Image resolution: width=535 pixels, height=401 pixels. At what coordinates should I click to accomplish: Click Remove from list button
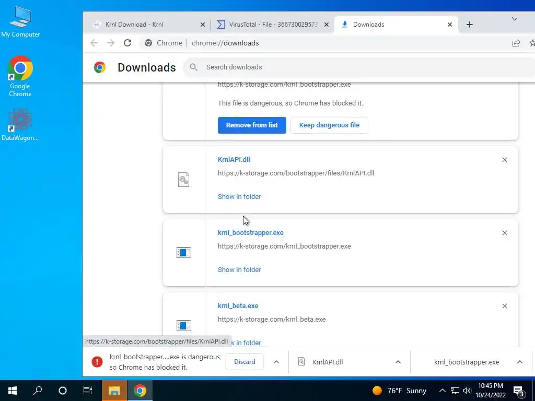[252, 125]
